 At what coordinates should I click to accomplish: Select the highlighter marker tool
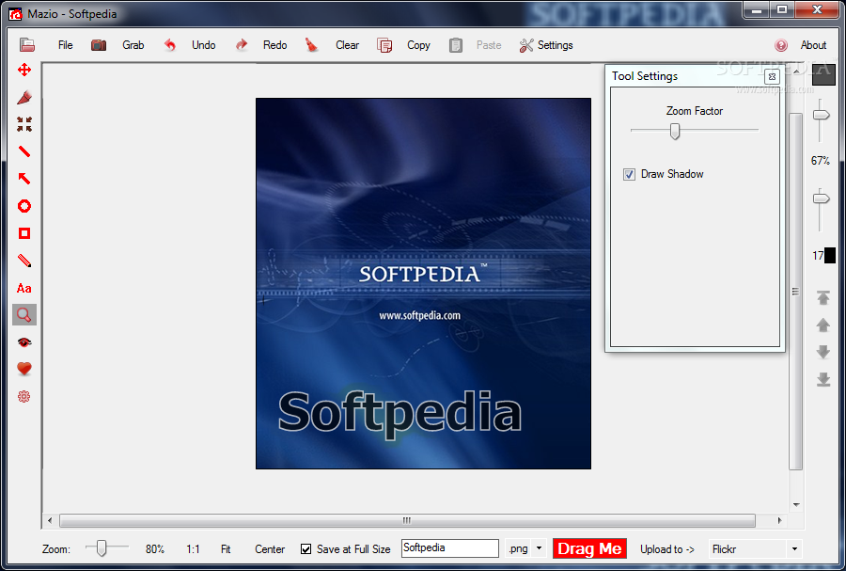(24, 261)
